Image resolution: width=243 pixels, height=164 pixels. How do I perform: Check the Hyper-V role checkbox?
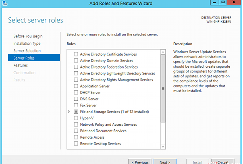click(76, 118)
